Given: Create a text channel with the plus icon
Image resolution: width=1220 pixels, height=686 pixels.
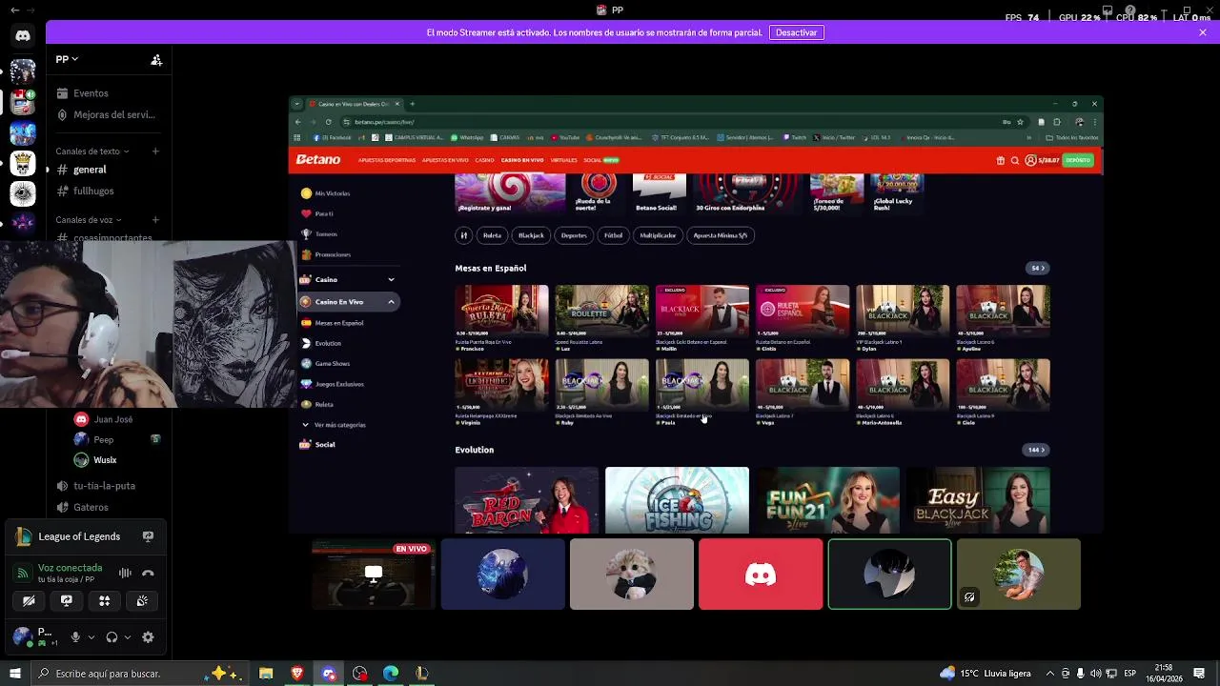Looking at the screenshot, I should [x=155, y=151].
